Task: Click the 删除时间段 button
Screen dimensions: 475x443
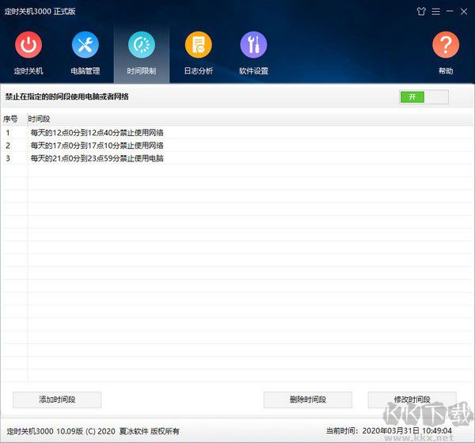Action: (308, 399)
